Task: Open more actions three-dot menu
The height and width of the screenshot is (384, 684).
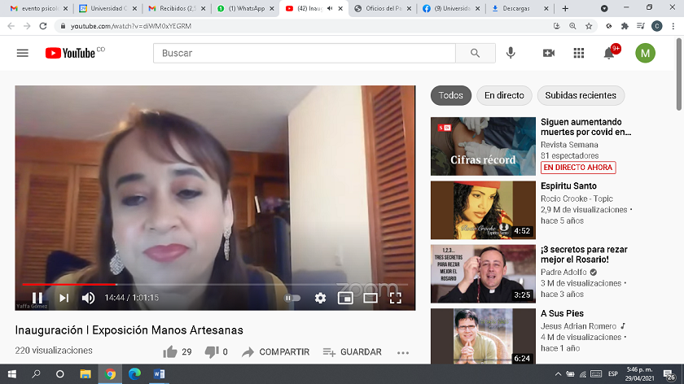Action: [x=403, y=352]
